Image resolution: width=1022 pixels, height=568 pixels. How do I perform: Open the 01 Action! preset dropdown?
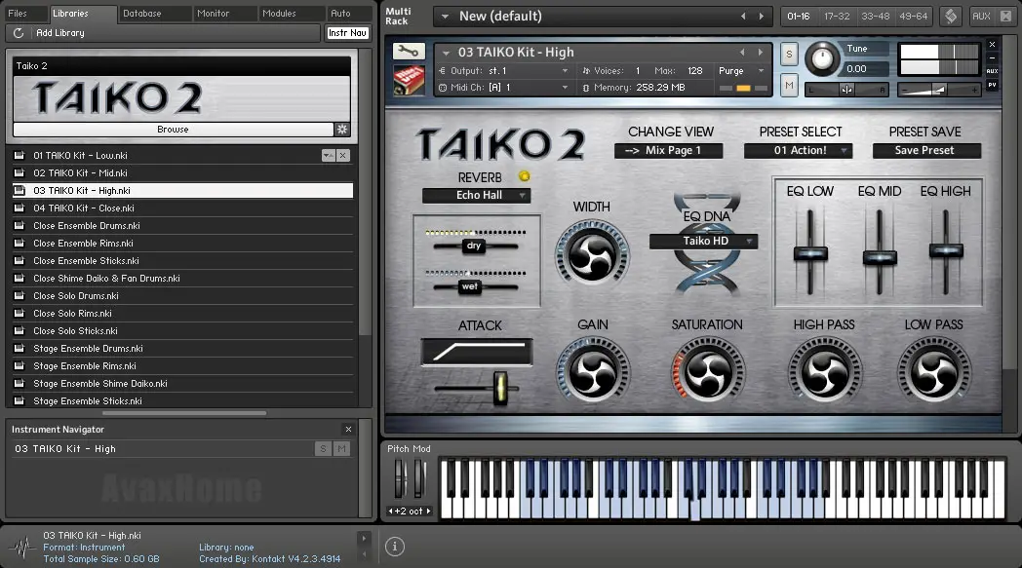(799, 150)
